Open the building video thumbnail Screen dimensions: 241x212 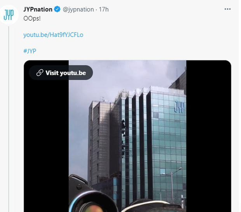(127, 136)
